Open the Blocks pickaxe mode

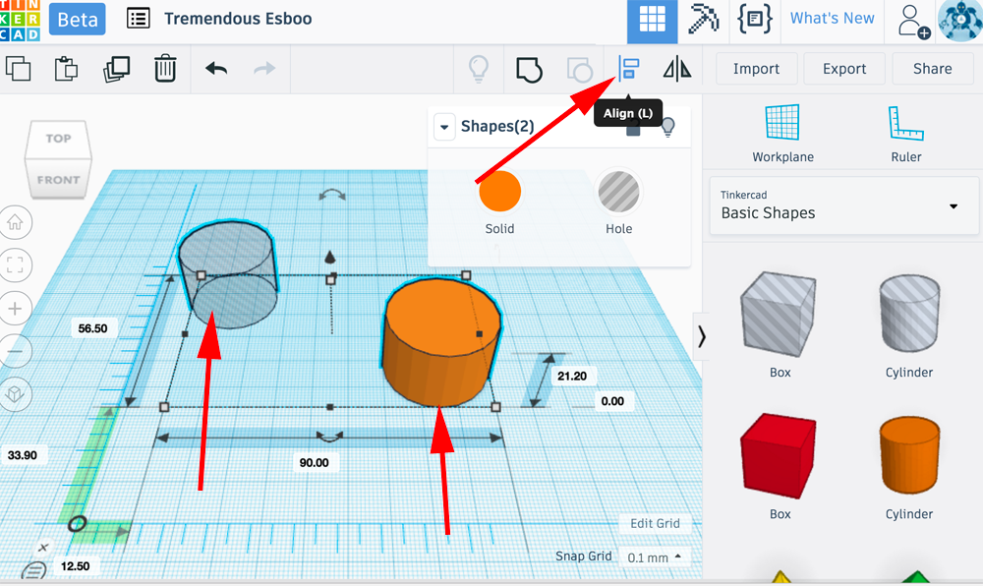(x=703, y=19)
